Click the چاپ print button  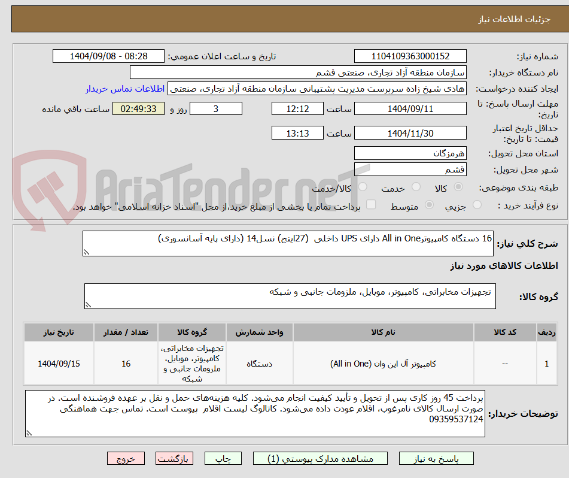(223, 458)
